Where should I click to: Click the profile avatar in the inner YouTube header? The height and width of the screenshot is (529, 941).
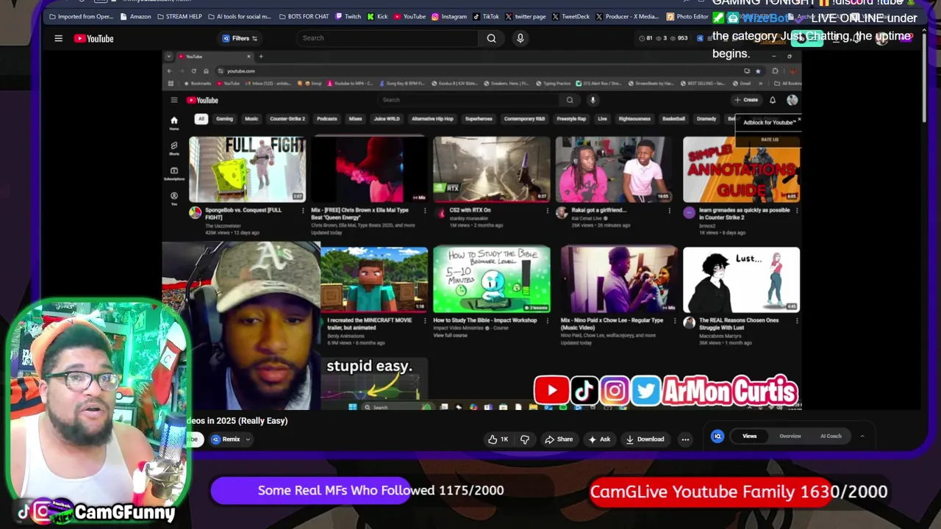click(792, 100)
